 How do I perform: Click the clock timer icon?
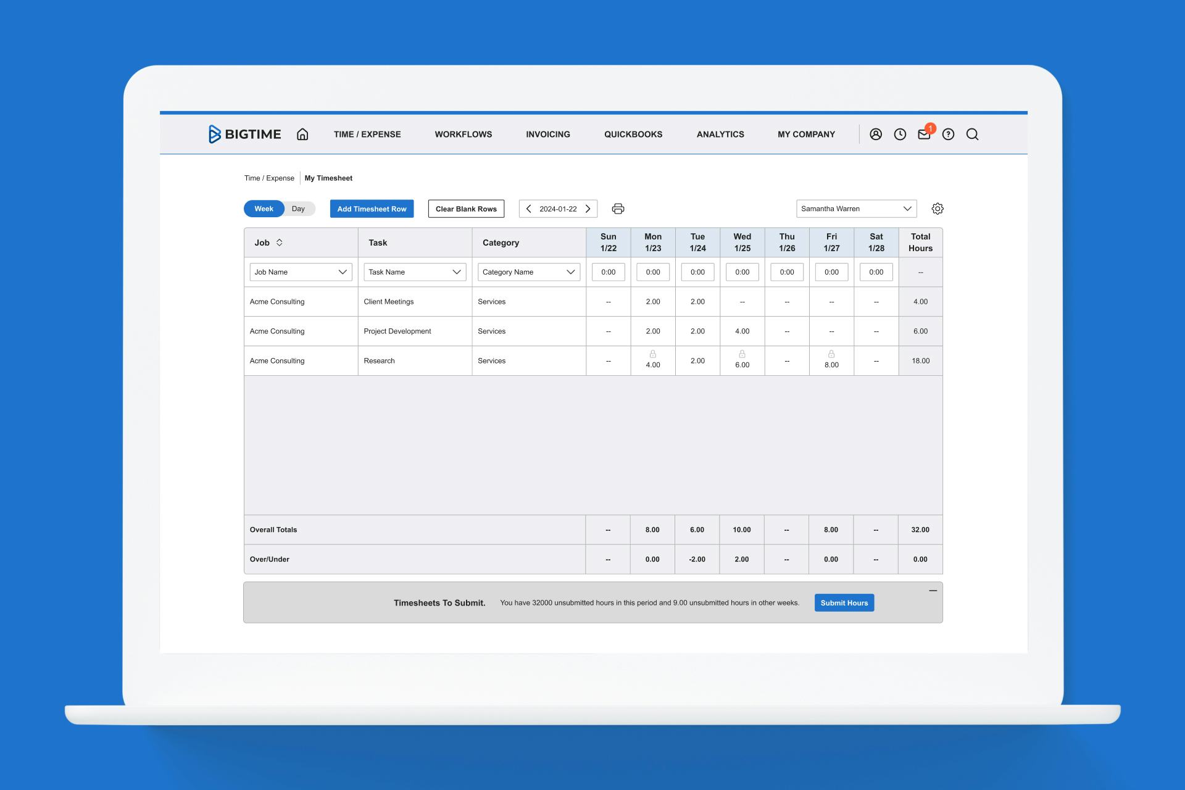coord(900,135)
